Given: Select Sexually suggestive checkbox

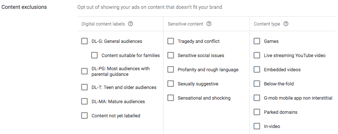Looking at the screenshot, I should [171, 84].
